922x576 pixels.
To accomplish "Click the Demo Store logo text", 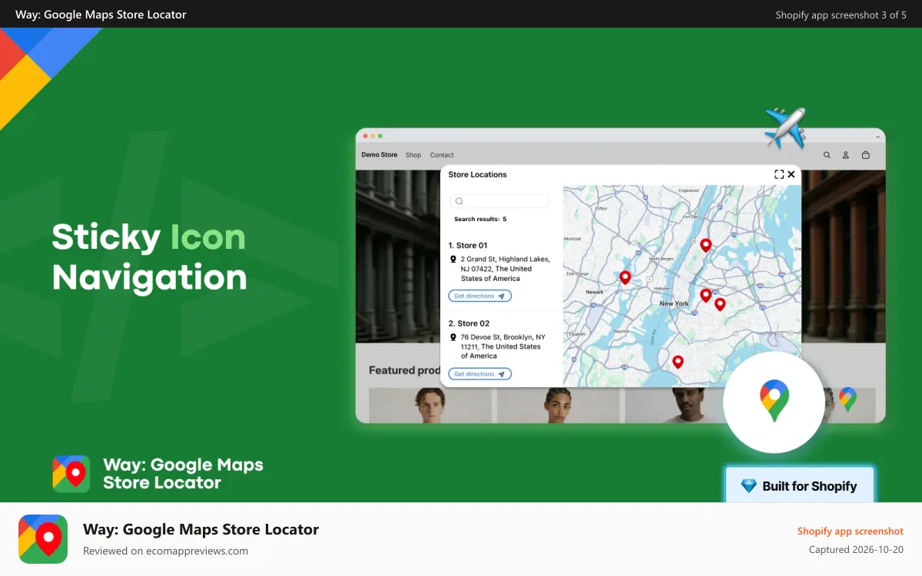I will pos(380,155).
